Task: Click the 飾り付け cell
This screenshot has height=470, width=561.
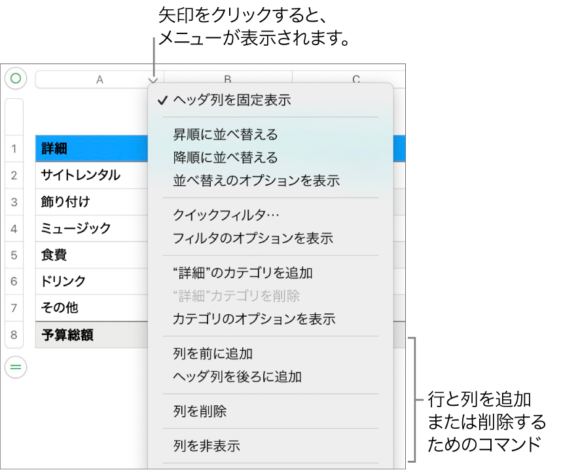Action: (x=92, y=202)
